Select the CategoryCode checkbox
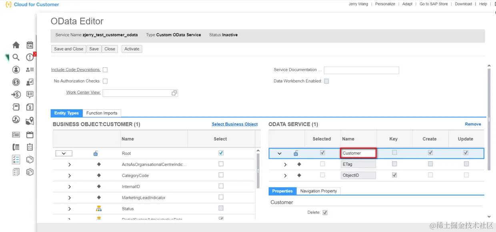This screenshot has width=496, height=232. pyautogui.click(x=221, y=175)
